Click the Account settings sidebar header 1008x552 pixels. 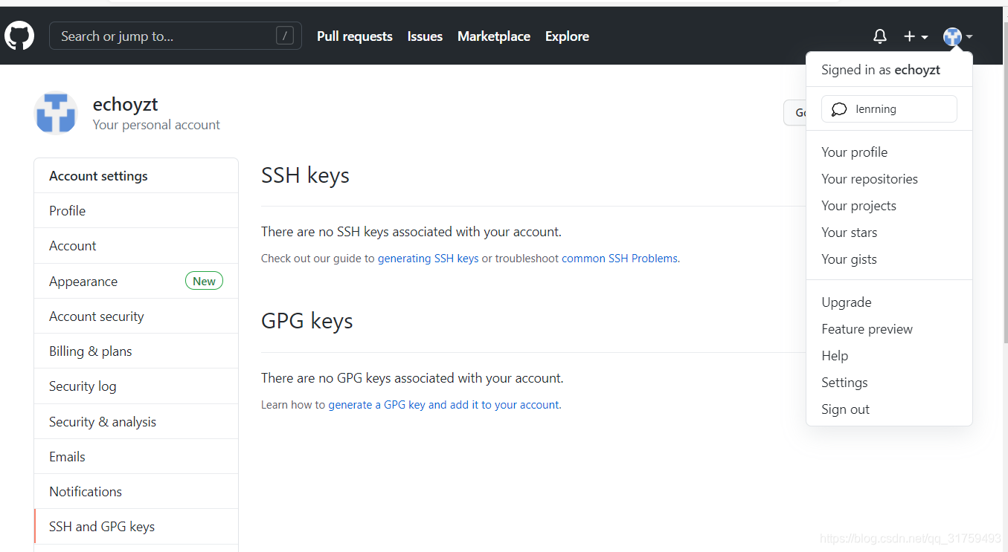pyautogui.click(x=136, y=175)
